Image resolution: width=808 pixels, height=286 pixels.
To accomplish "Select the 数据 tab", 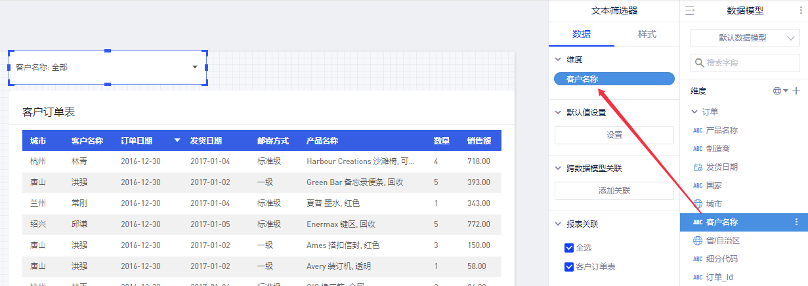I will tap(581, 34).
